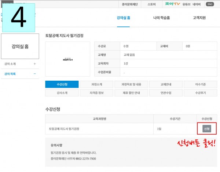Go to 나의 학습홈 in the top menu
Image resolution: width=220 pixels, height=172 pixels.
pos(161,18)
